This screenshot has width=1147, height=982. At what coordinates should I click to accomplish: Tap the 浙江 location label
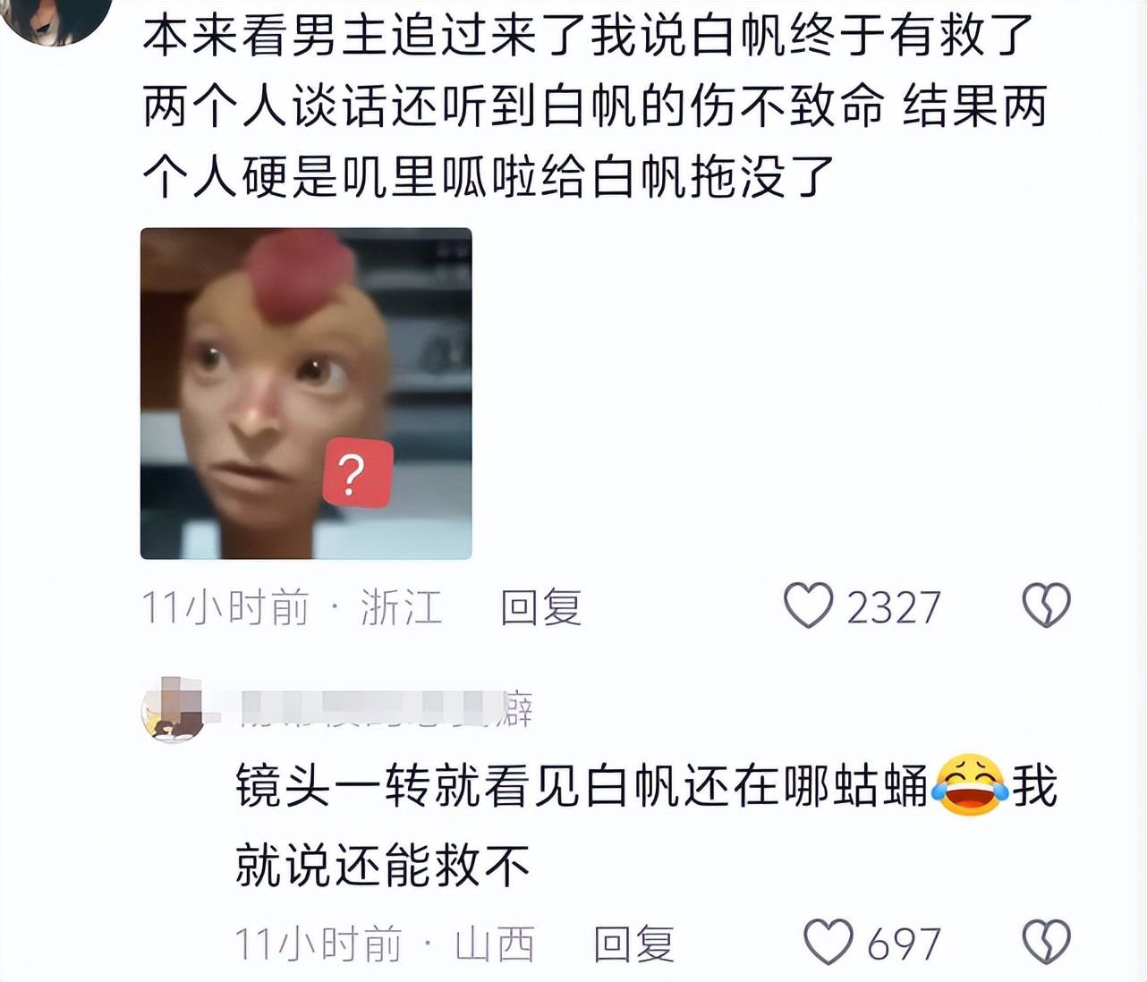(x=402, y=607)
